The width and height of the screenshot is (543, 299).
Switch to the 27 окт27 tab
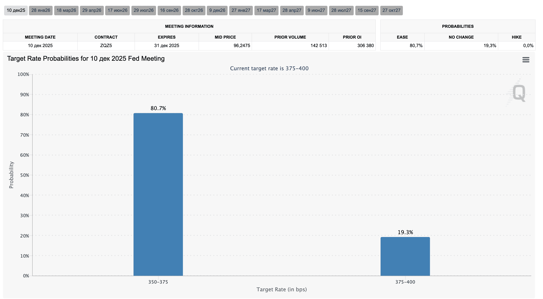[x=391, y=11]
